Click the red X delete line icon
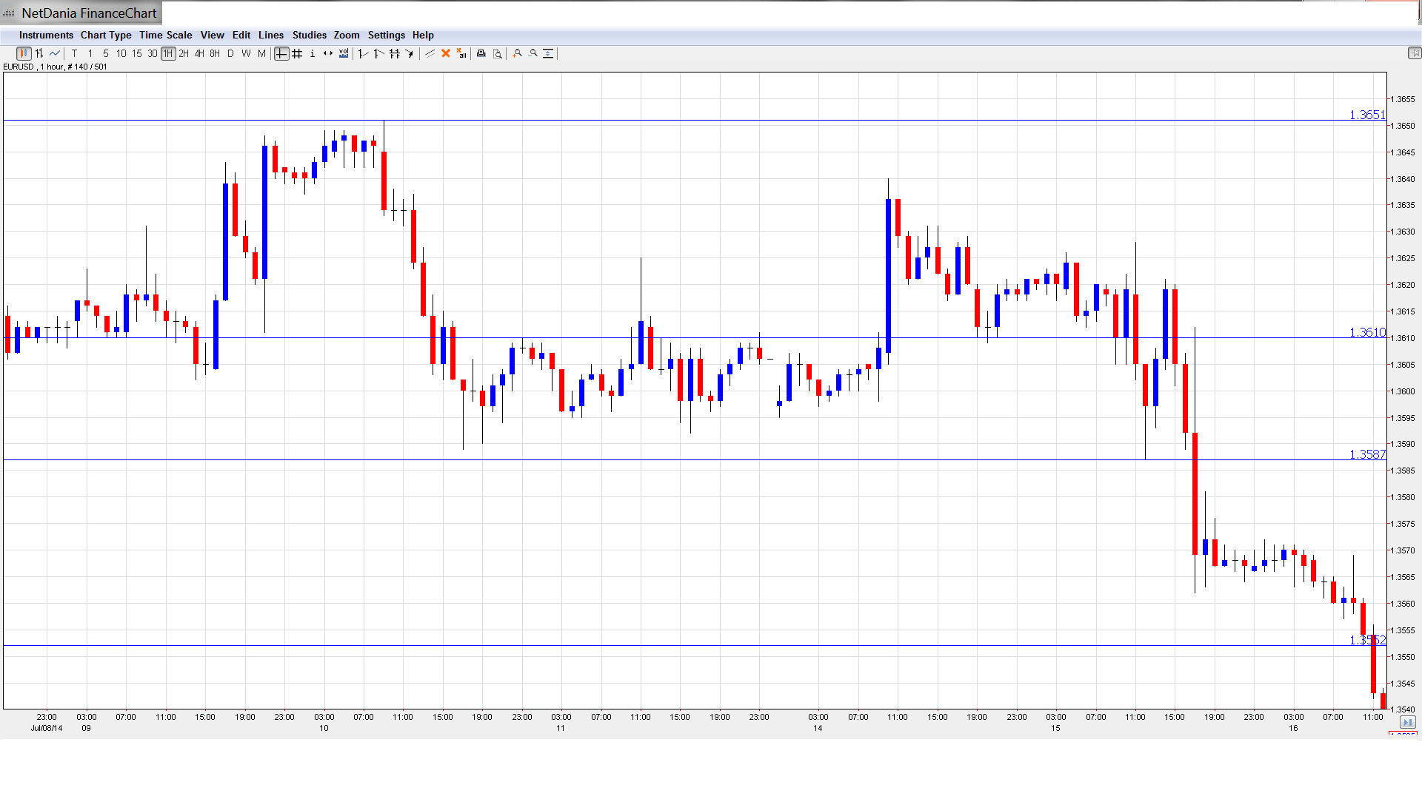 pyautogui.click(x=446, y=53)
